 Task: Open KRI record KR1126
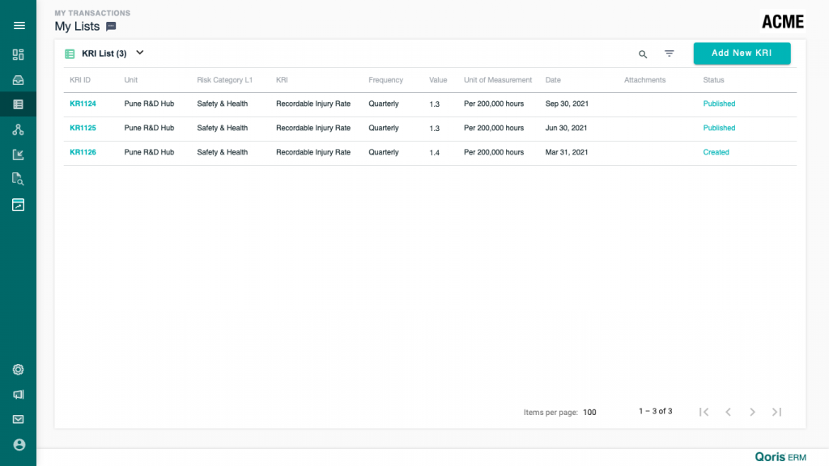click(x=83, y=152)
